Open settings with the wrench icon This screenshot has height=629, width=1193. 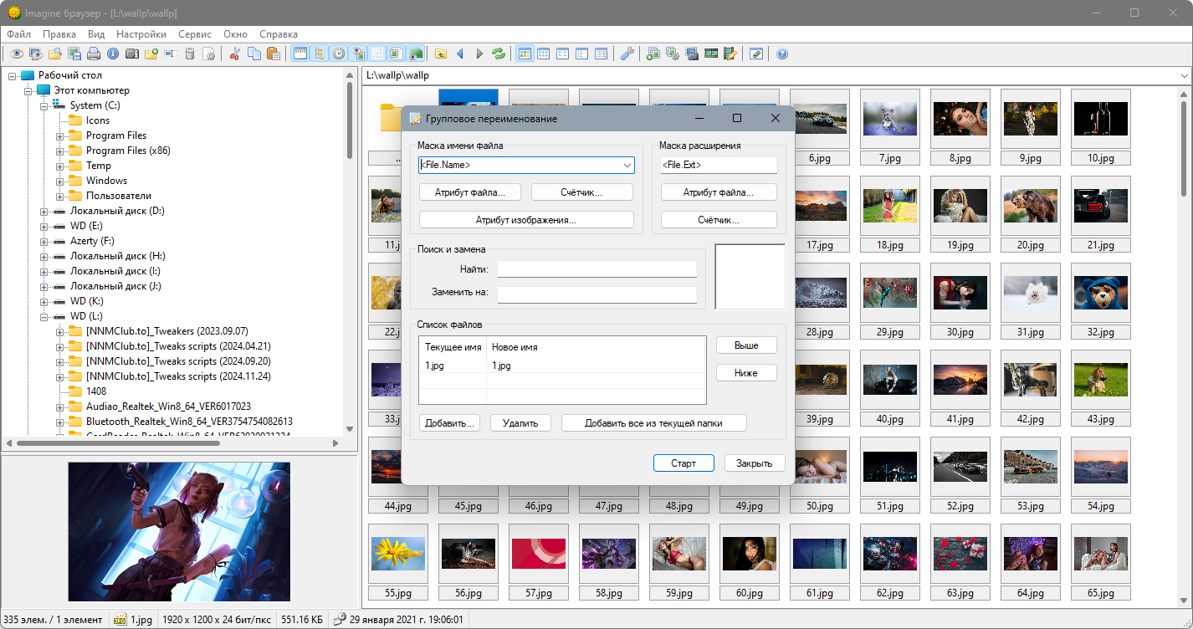[627, 54]
